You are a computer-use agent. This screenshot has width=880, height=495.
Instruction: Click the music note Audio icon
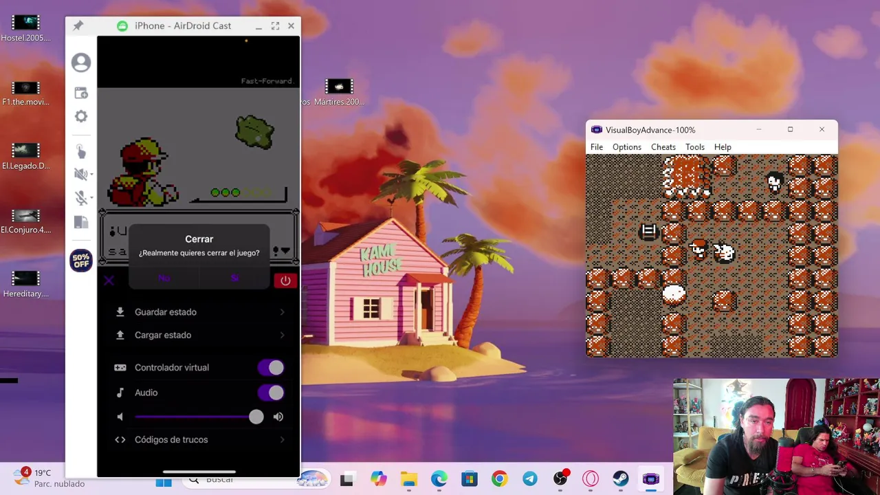pyautogui.click(x=120, y=393)
